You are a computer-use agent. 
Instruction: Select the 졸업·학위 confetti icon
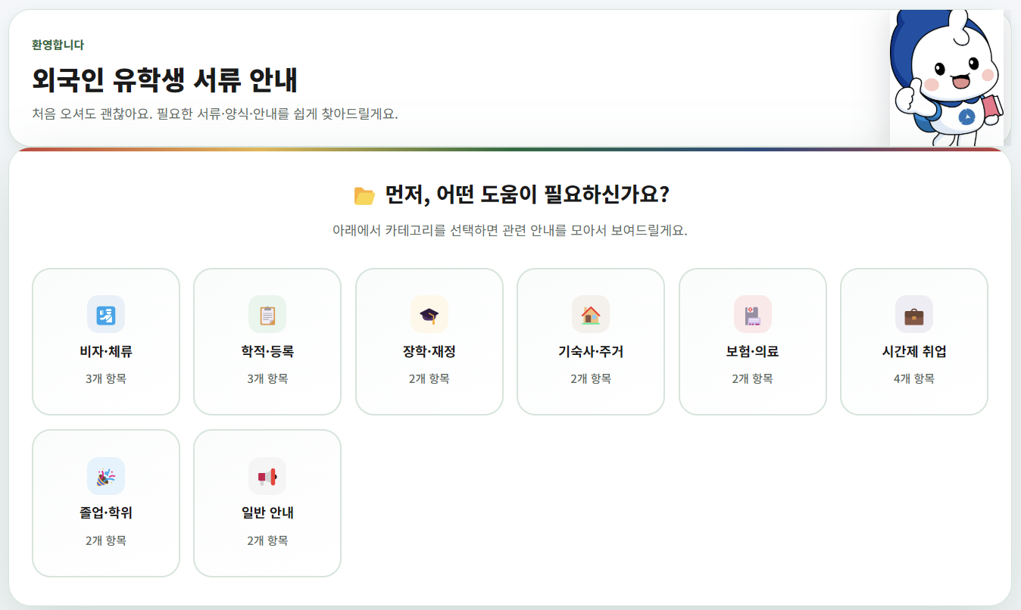(105, 475)
